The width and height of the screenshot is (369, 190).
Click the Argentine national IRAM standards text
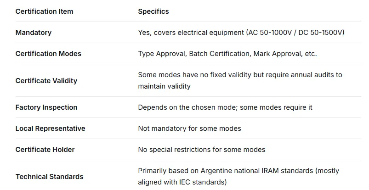coord(238,171)
